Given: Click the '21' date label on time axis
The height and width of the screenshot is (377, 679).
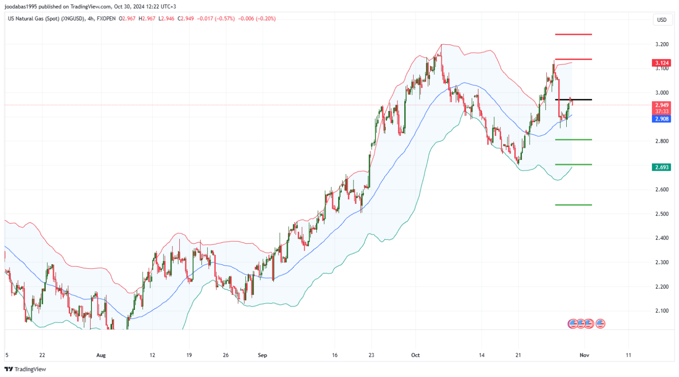Looking at the screenshot, I should (x=518, y=355).
